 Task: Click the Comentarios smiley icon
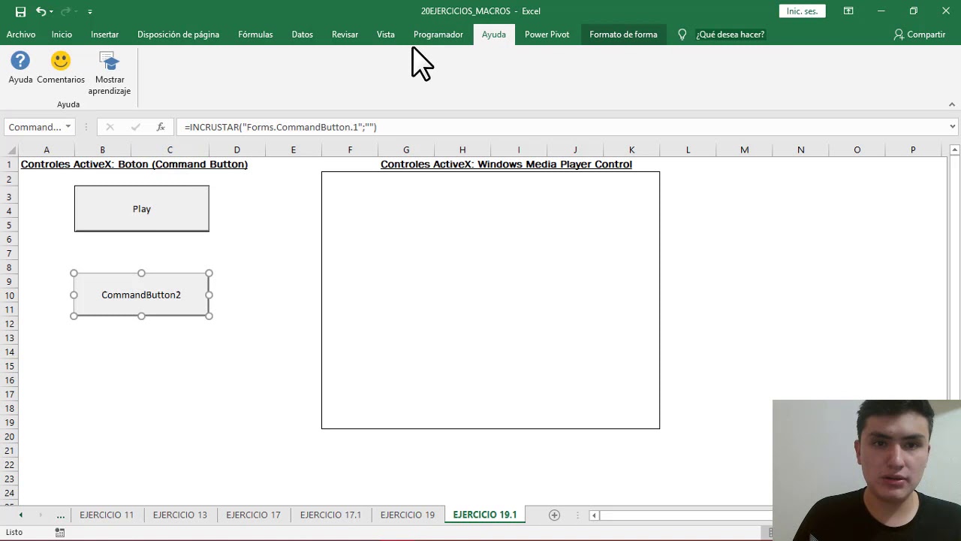coord(61,61)
